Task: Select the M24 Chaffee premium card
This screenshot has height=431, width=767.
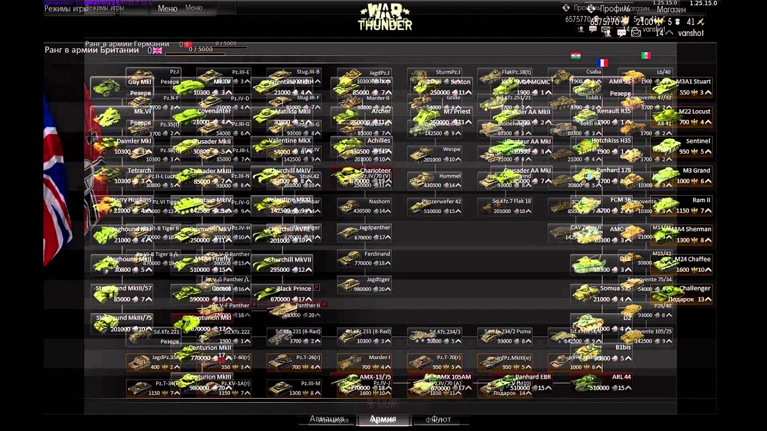Action: coord(681,265)
